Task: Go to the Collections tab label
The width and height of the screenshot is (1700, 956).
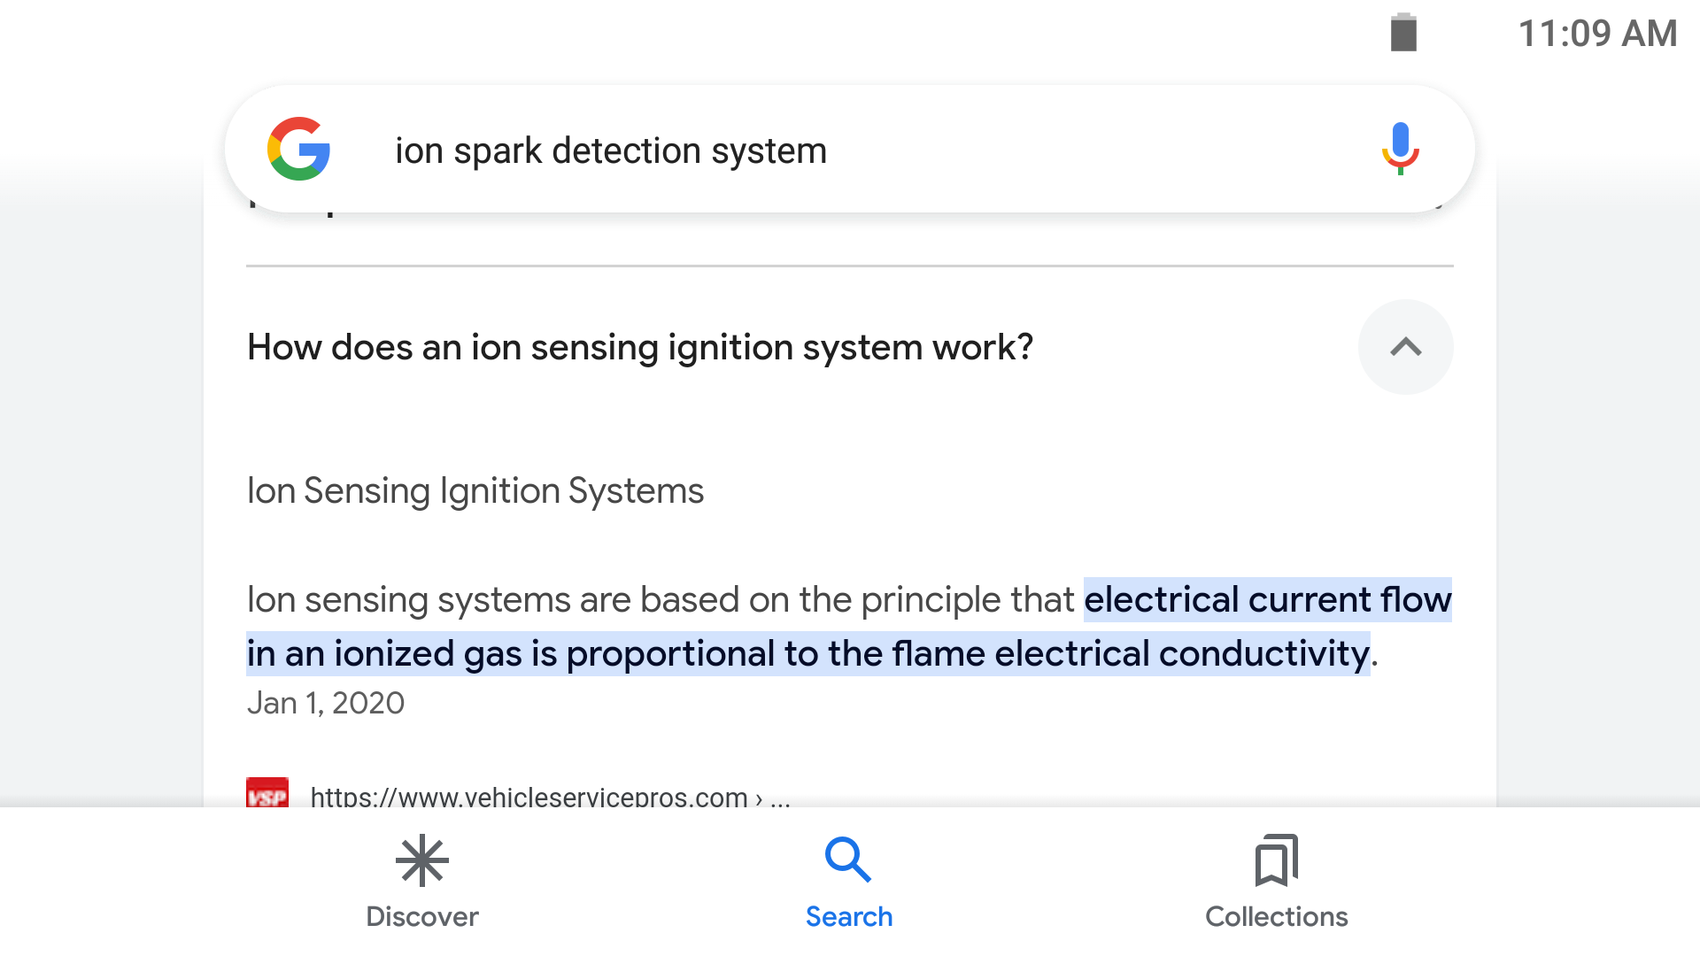Action: point(1276,916)
